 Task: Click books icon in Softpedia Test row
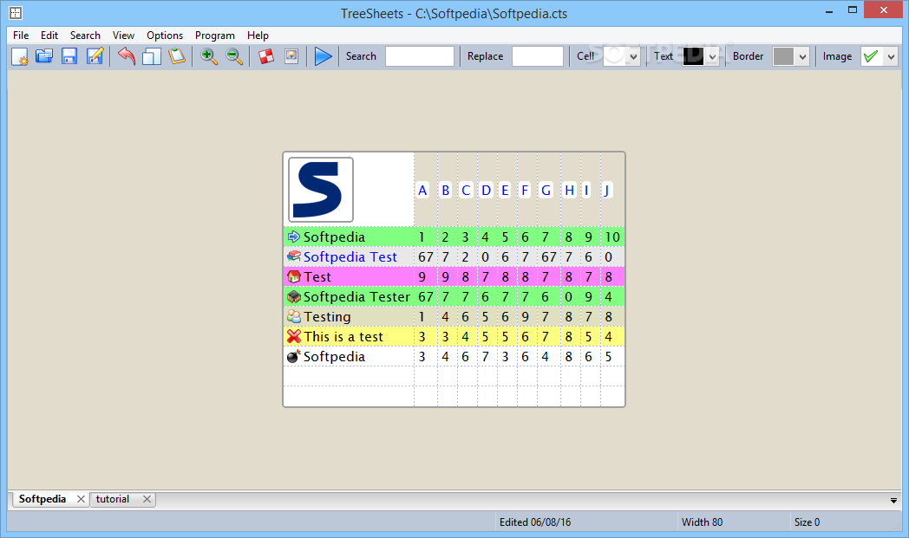coord(294,256)
